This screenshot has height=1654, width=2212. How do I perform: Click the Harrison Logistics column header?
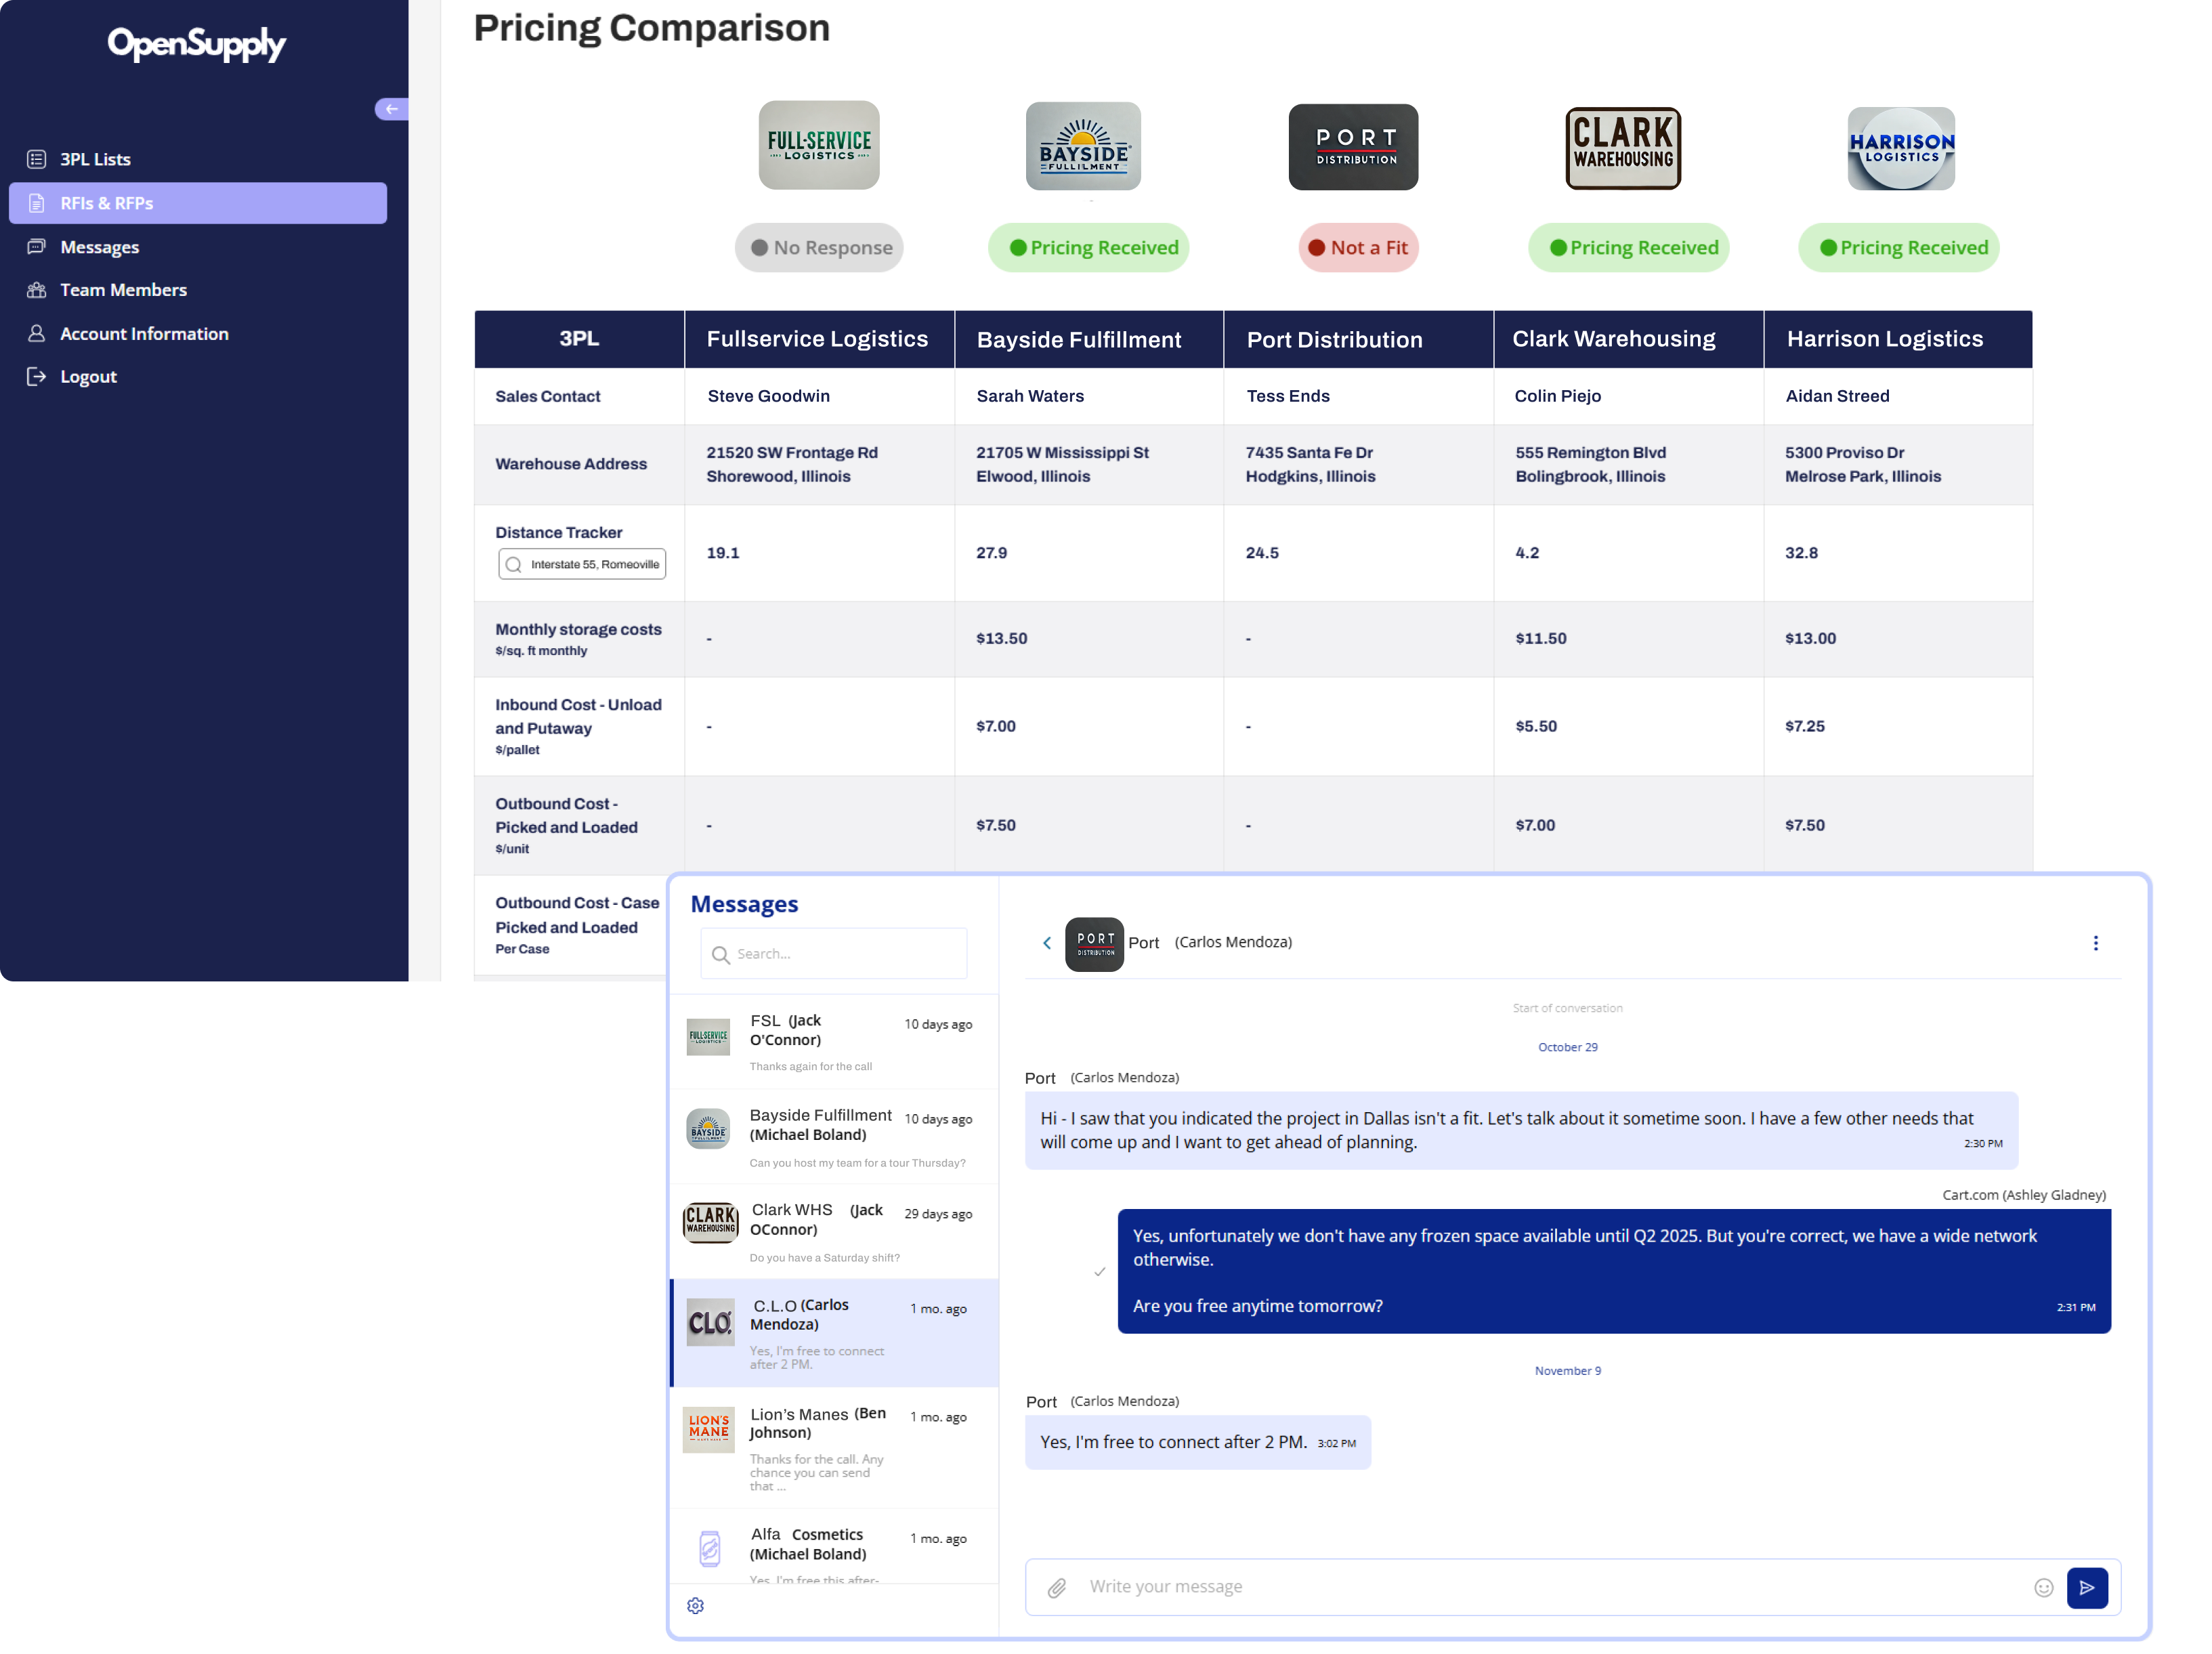pyautogui.click(x=1898, y=339)
